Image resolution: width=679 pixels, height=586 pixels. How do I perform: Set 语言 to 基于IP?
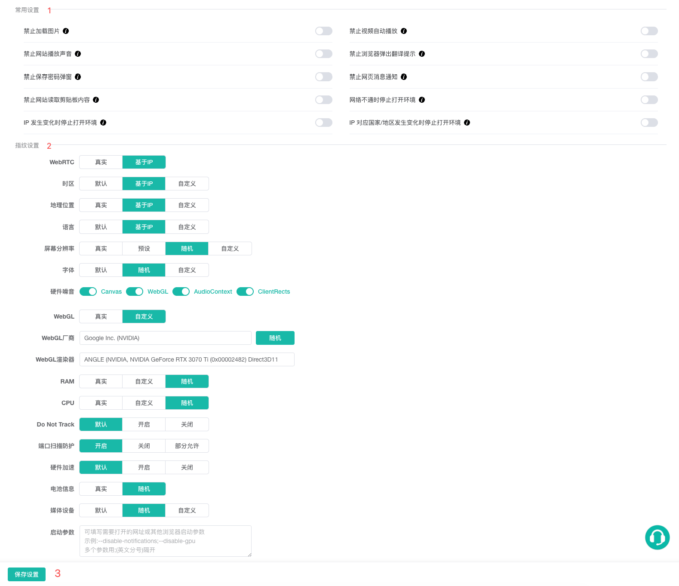144,227
